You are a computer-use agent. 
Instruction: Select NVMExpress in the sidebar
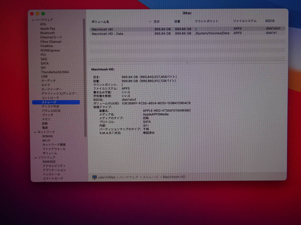click(50, 50)
